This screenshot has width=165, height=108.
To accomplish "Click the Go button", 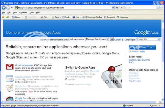I will click(x=112, y=39).
